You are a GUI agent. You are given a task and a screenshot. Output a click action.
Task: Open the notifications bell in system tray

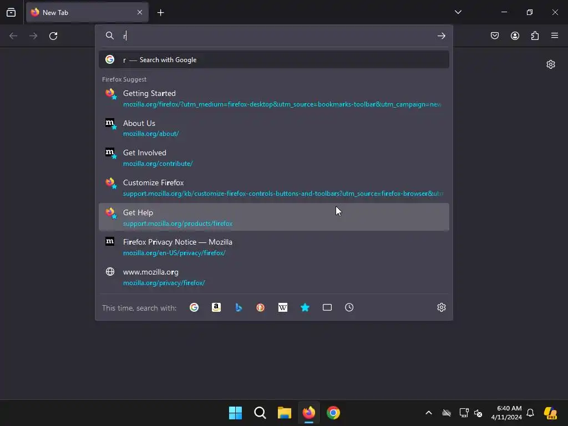coord(530,413)
